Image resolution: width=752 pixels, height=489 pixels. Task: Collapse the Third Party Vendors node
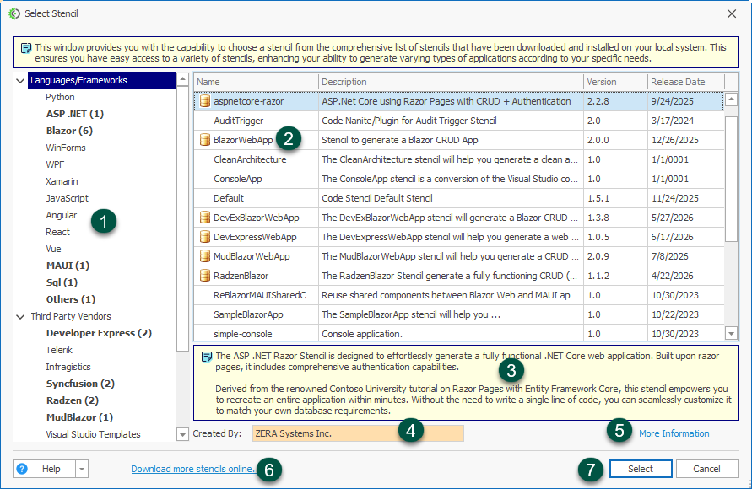click(x=20, y=316)
